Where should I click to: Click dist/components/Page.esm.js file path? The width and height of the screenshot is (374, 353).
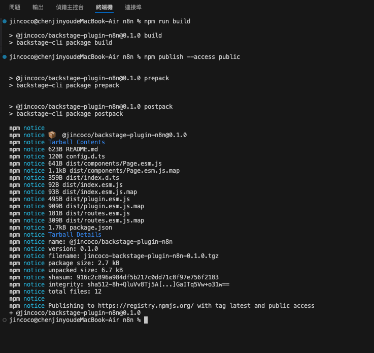pos(114,164)
